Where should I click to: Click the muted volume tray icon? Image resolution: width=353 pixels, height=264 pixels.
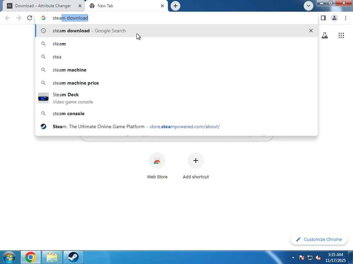pos(318,257)
